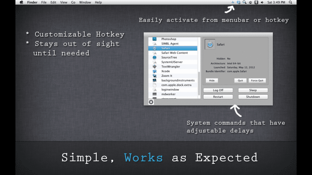The width and height of the screenshot is (312, 175).
Task: Open Spotlight search in menu bar
Action: [x=290, y=2]
